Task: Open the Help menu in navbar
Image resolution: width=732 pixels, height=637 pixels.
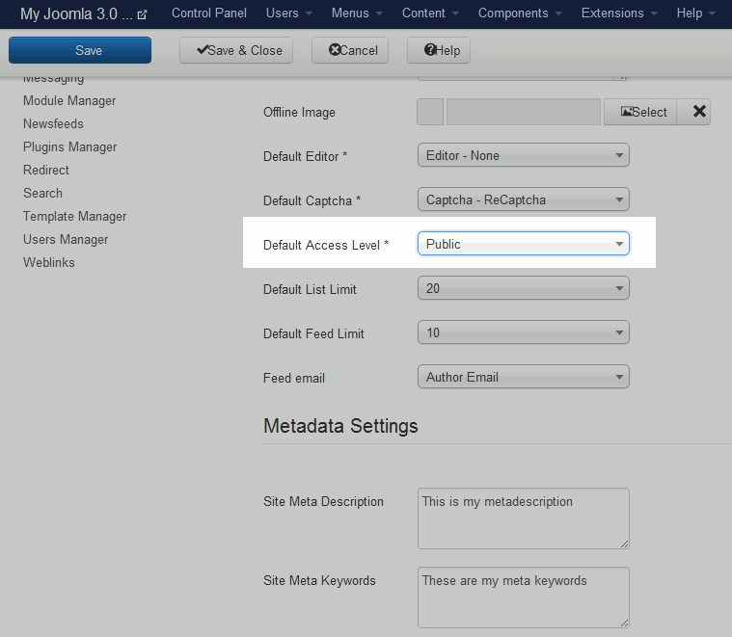Action: pyautogui.click(x=695, y=13)
